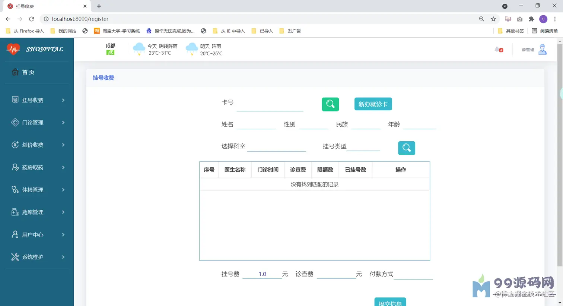The image size is (563, 306).
Task: Click the bookmark star icon
Action: (x=493, y=19)
